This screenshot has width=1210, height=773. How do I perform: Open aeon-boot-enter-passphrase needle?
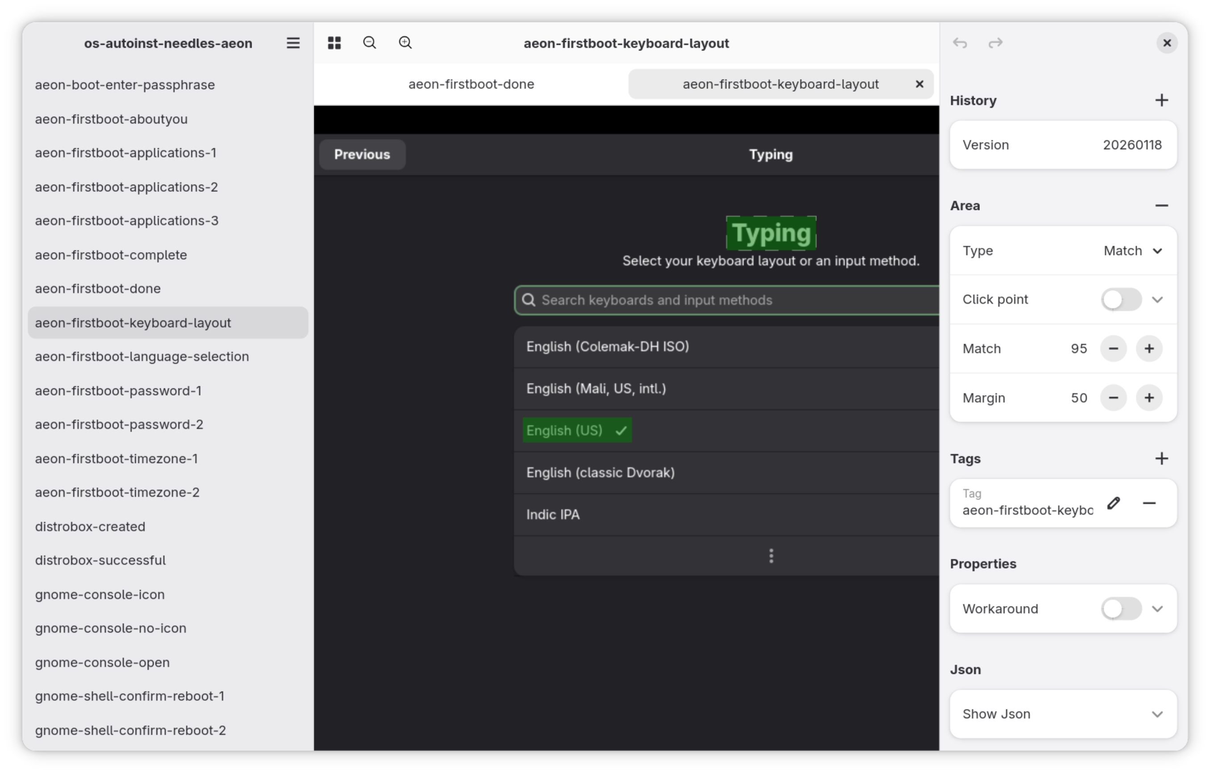pos(168,85)
